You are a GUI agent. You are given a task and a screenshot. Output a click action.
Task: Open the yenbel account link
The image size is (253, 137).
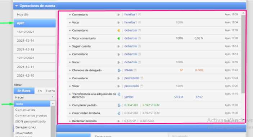[129, 97]
